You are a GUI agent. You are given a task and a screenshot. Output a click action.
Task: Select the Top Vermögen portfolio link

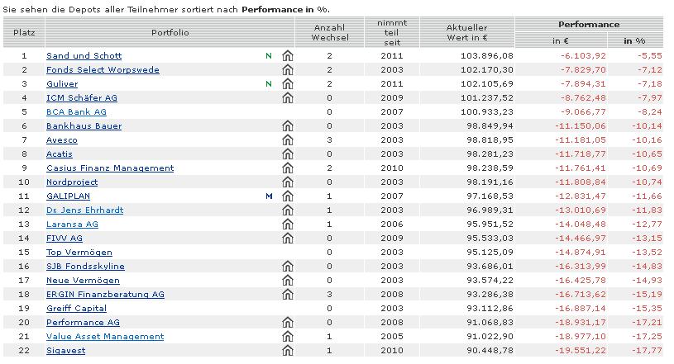coord(79,253)
